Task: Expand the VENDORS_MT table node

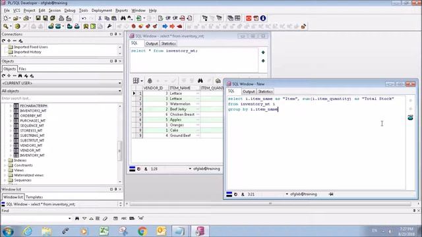Action: pyautogui.click(x=11, y=145)
